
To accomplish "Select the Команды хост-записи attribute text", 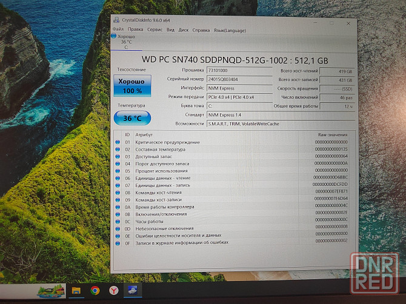I will [x=159, y=200].
